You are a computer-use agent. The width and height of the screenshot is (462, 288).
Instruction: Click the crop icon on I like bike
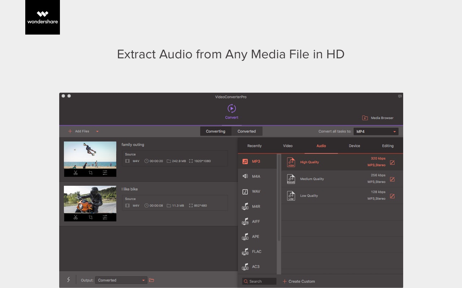click(x=91, y=217)
